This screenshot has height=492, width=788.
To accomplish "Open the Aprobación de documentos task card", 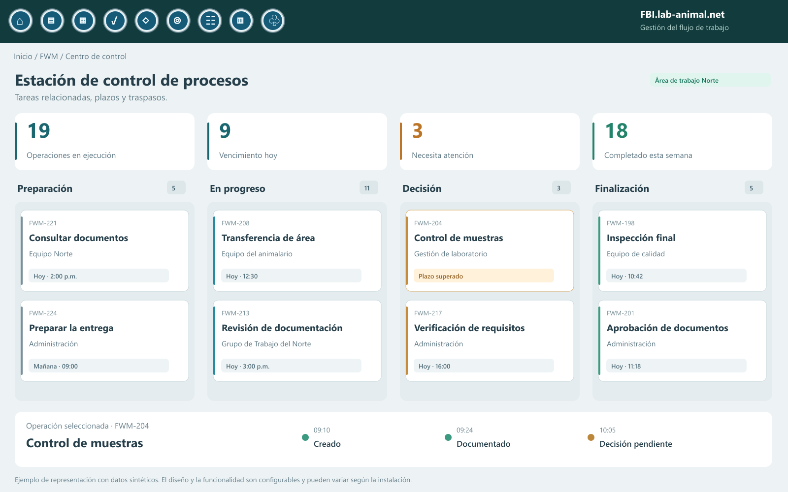I will [682, 341].
